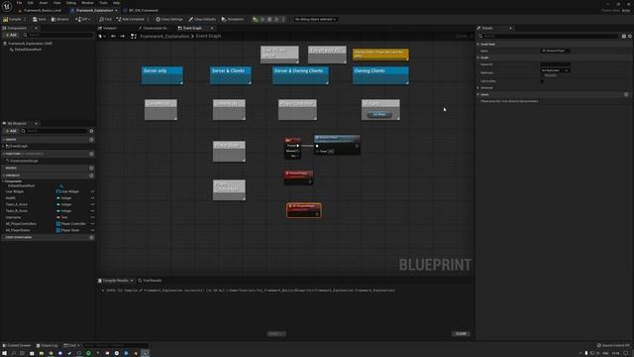
Task: Click the My Blueprint search field
Action: (x=54, y=131)
